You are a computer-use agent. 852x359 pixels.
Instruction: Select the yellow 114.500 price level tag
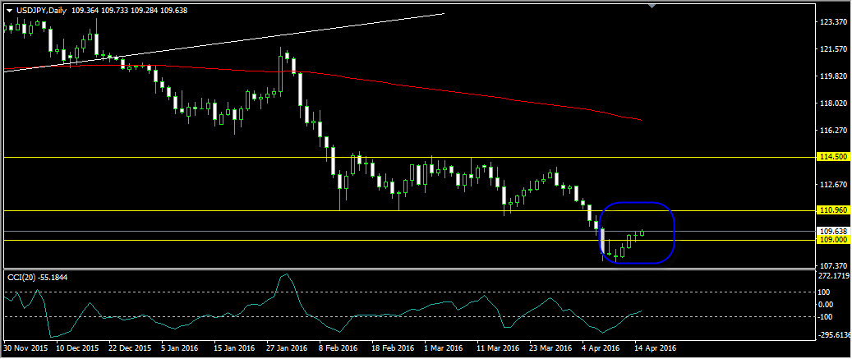[834, 156]
